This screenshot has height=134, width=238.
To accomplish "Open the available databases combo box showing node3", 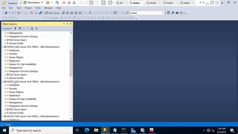I will 147,13.
